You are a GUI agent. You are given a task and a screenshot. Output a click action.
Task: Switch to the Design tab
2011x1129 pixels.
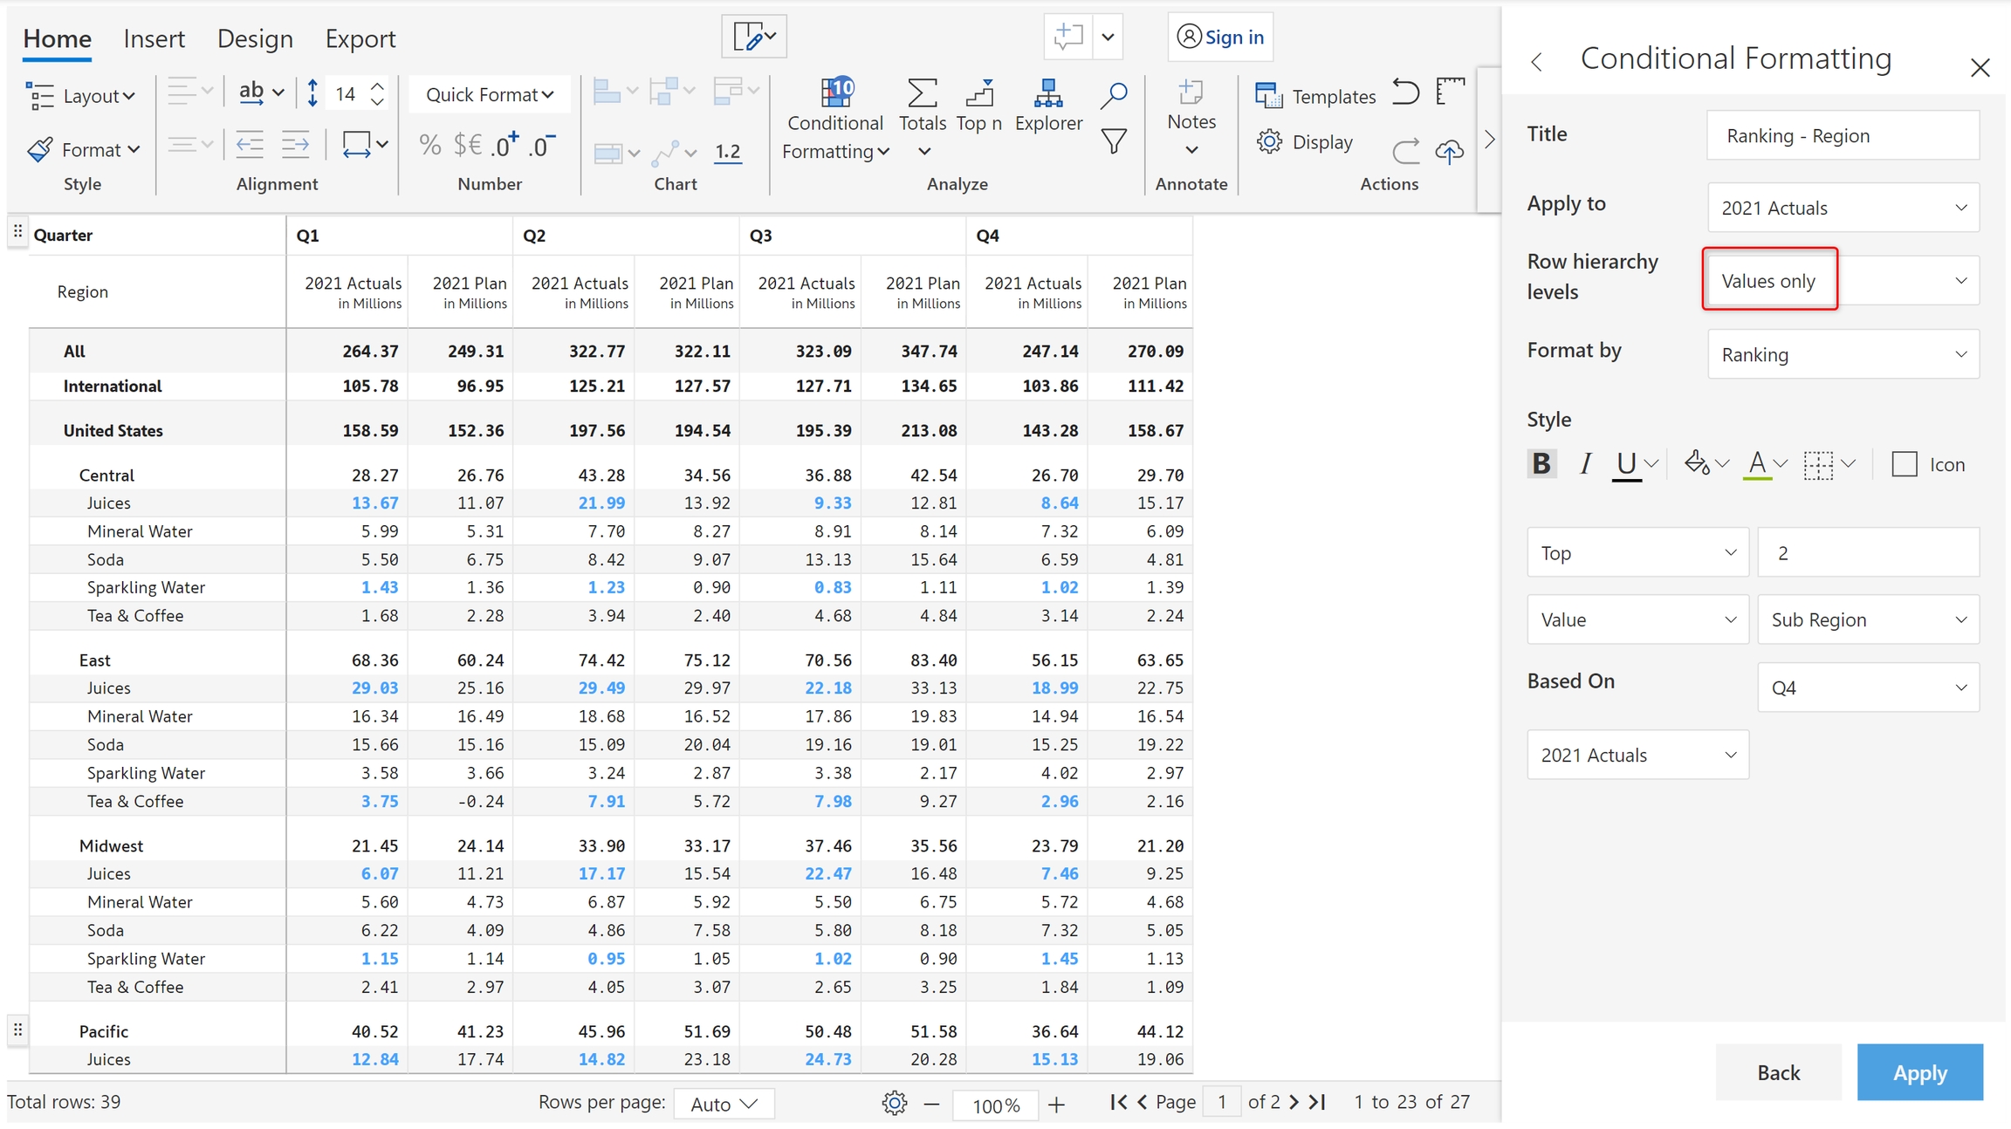(x=255, y=38)
